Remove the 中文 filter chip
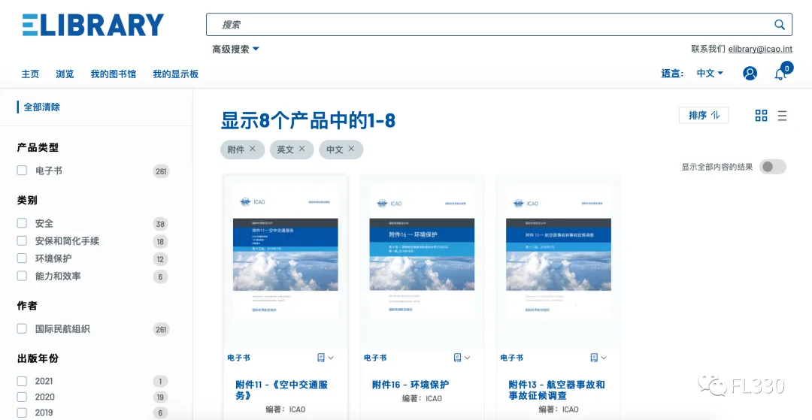Screen dimensions: 812x420 351,149
